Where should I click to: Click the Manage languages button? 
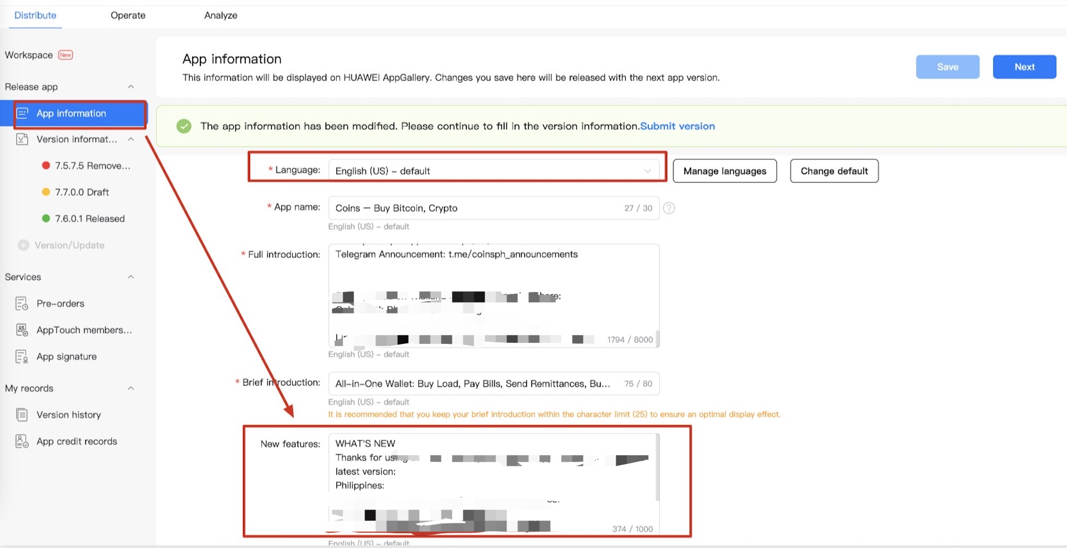tap(725, 171)
